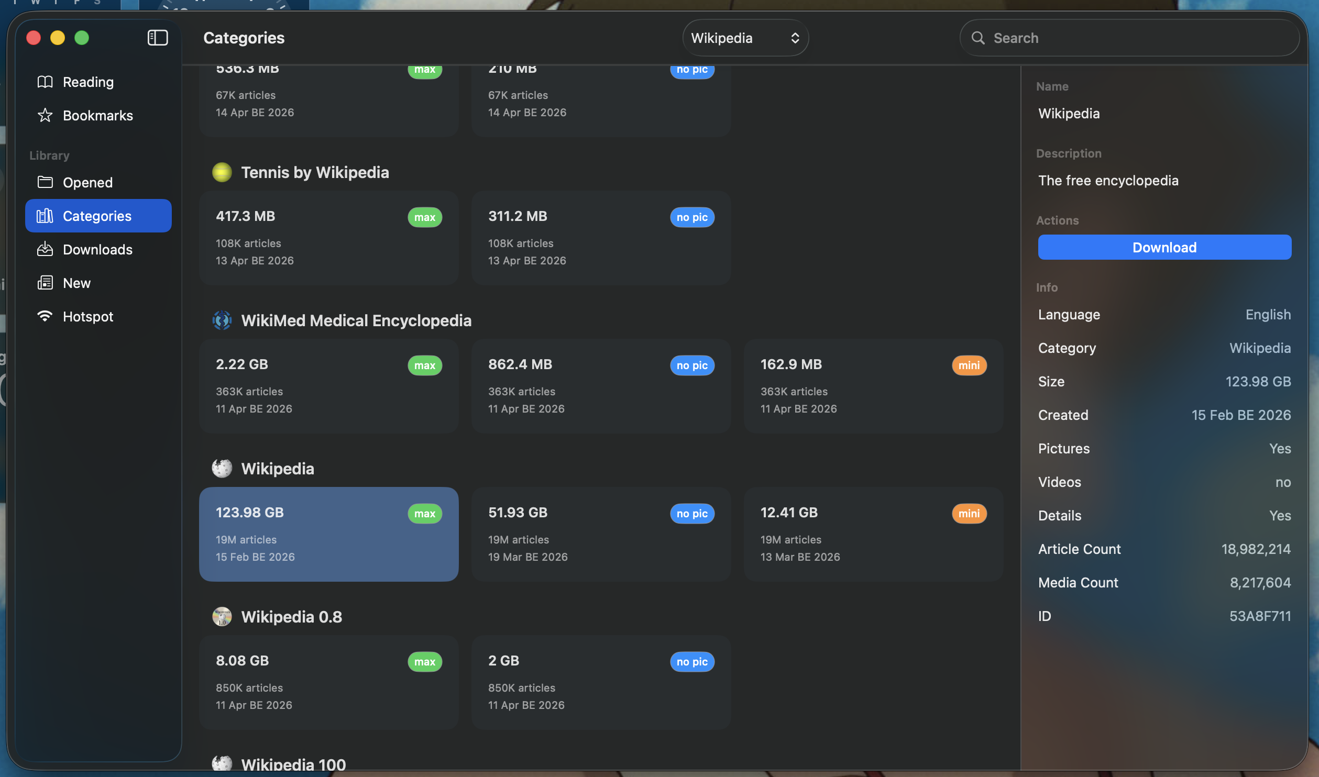1319x777 pixels.
Task: Click the New newspaper icon
Action: pos(45,283)
